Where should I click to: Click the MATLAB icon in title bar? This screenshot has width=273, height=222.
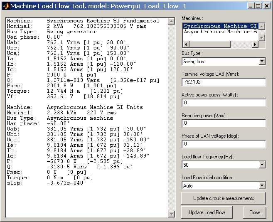point(6,6)
